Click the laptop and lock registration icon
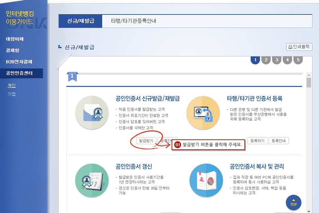 coord(203,113)
